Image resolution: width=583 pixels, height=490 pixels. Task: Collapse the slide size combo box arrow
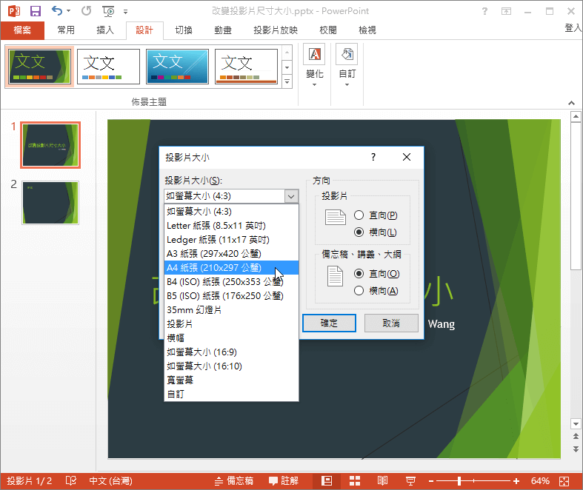[x=291, y=196]
